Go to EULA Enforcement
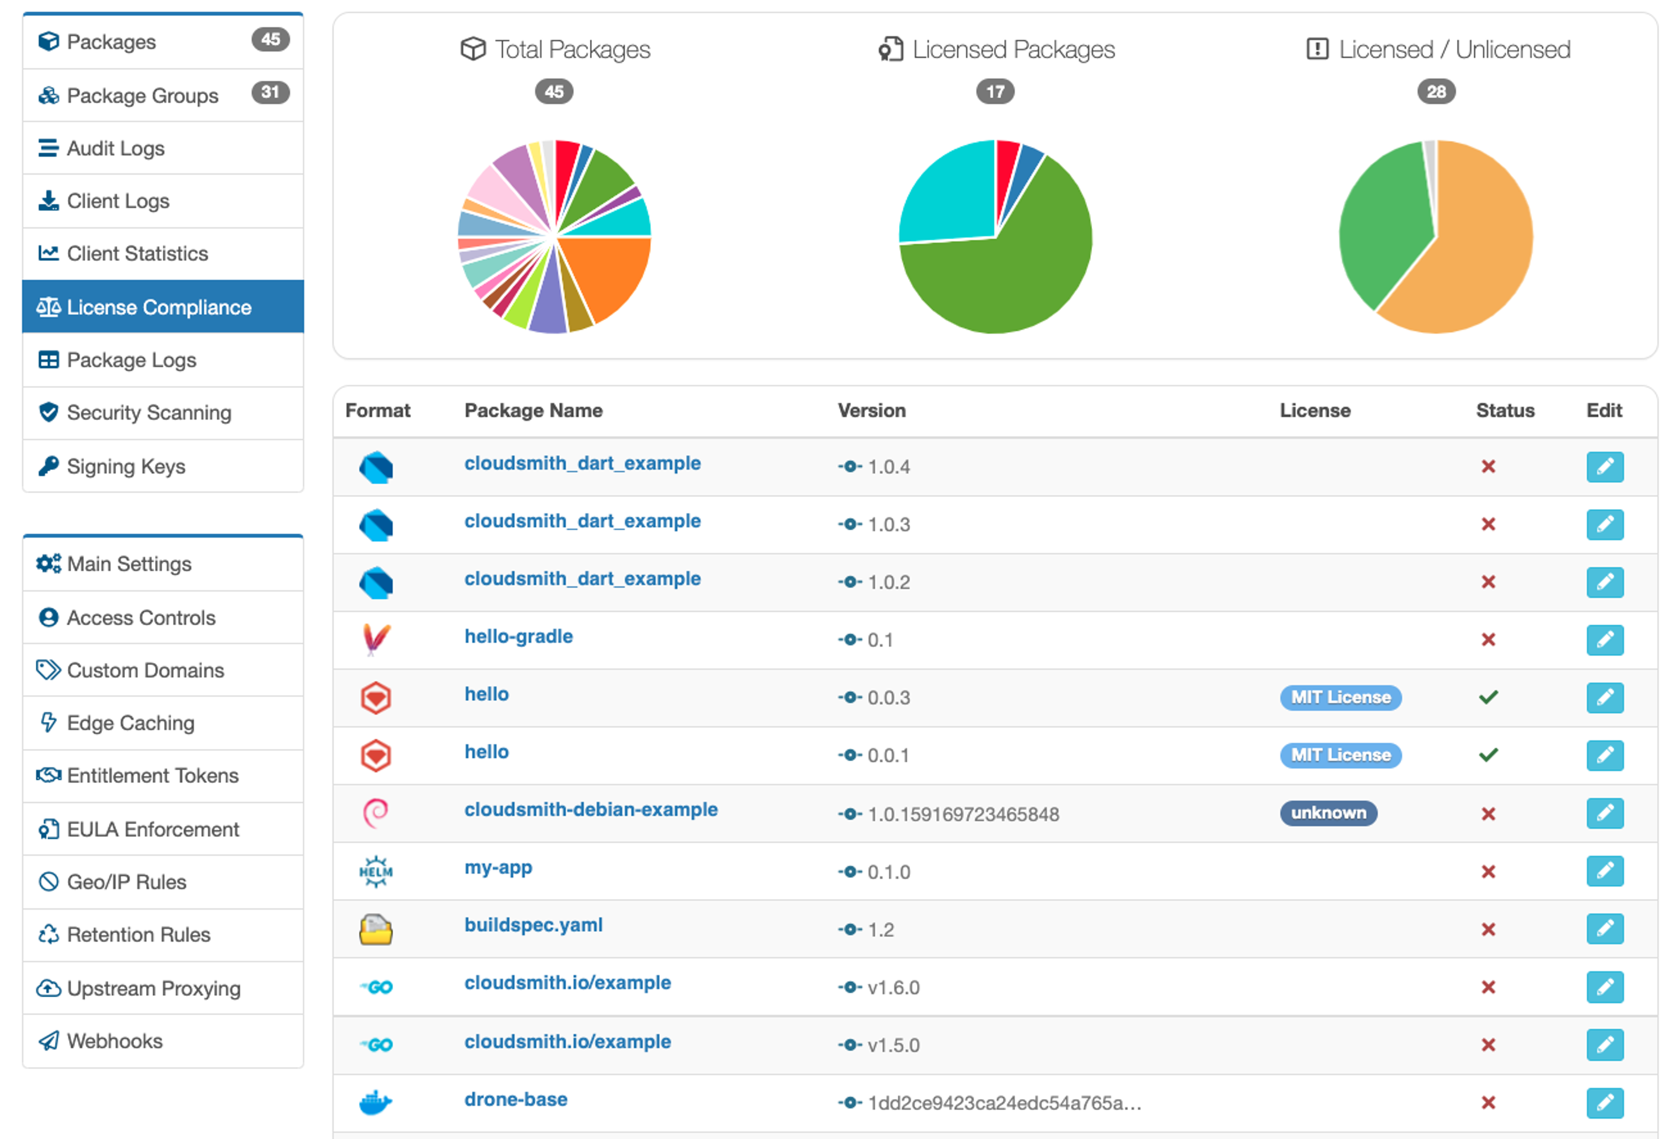This screenshot has height=1139, width=1679. [163, 829]
